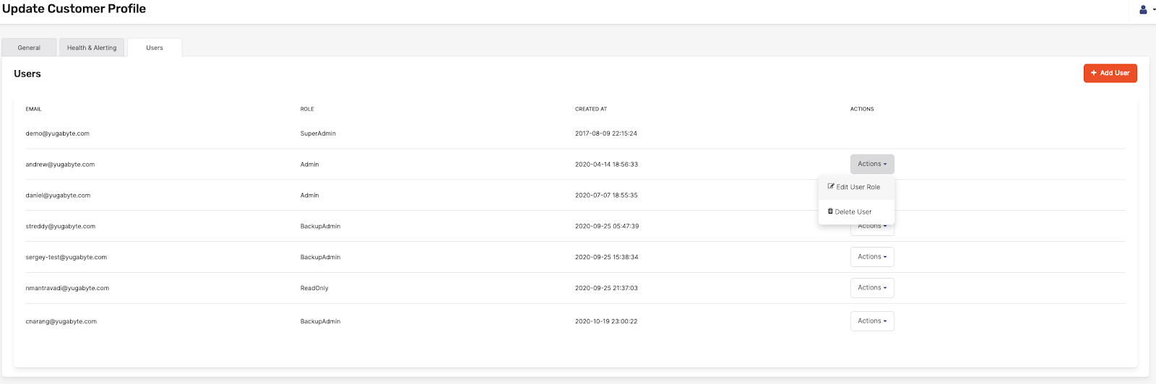Choose Edit User Role from dropdown
This screenshot has height=384, width=1156.
tap(856, 187)
